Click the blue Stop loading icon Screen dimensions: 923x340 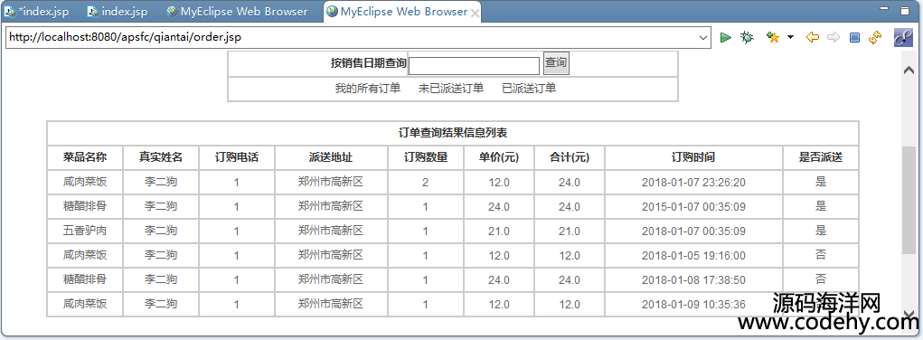pyautogui.click(x=854, y=38)
